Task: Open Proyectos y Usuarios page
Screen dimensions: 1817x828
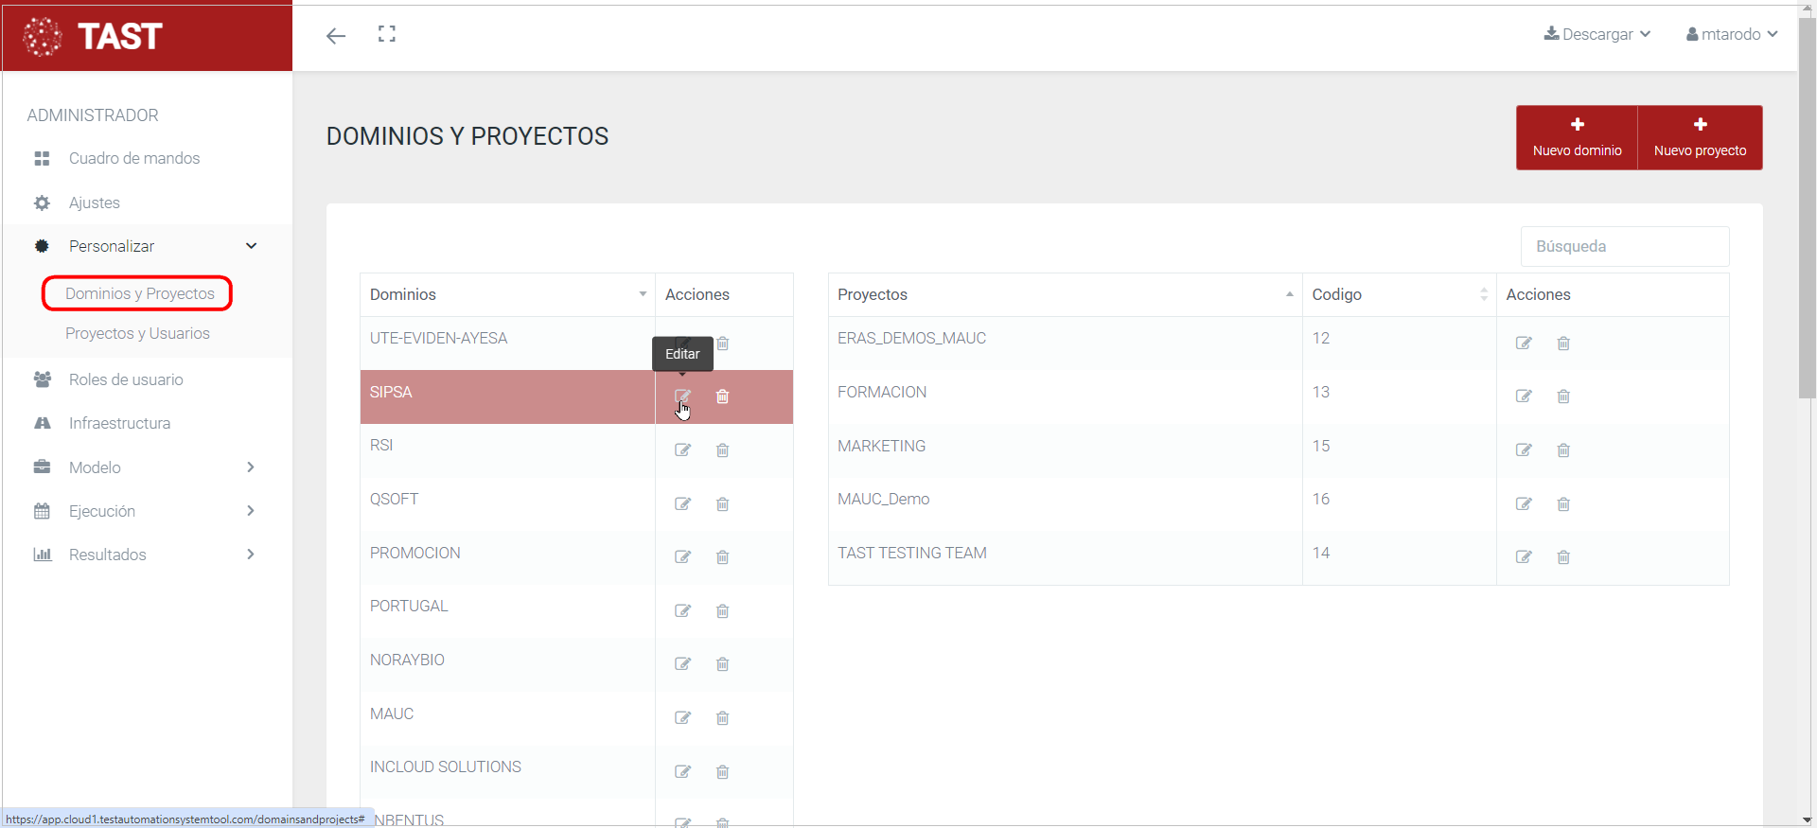Action: tap(137, 333)
